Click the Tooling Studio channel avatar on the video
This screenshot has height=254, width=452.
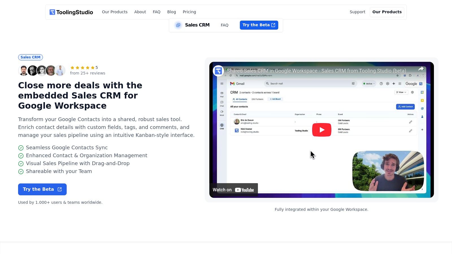(x=218, y=71)
